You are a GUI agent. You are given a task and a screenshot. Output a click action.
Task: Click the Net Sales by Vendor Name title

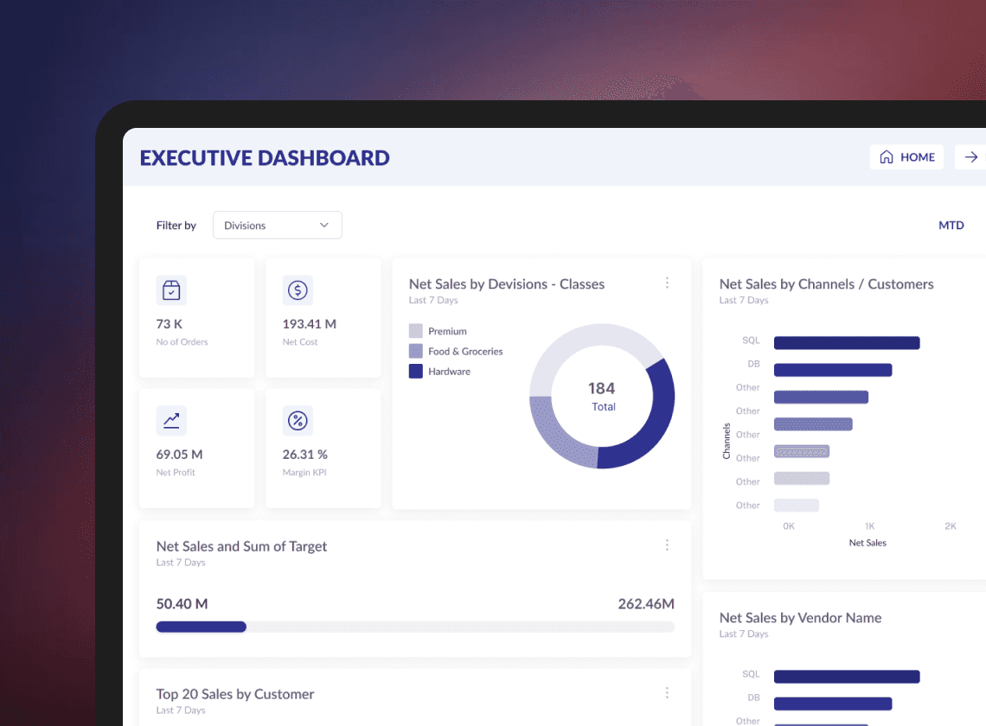800,618
